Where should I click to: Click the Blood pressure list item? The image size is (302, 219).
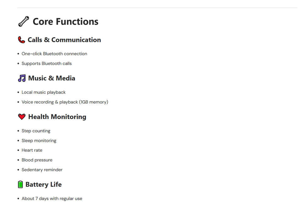point(37,160)
